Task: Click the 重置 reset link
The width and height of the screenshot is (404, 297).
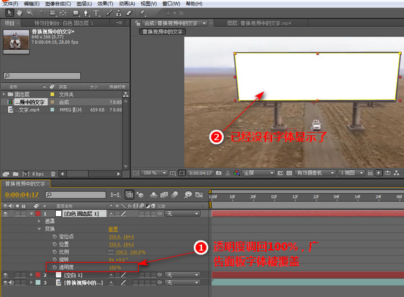Action: tap(113, 229)
